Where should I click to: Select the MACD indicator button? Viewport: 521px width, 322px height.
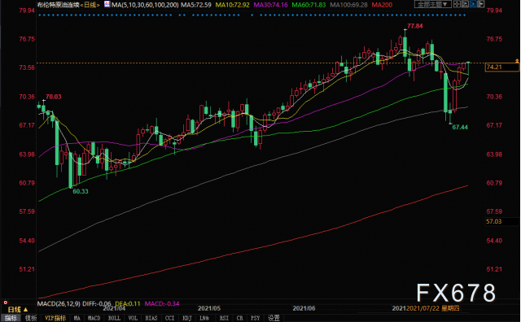94,318
